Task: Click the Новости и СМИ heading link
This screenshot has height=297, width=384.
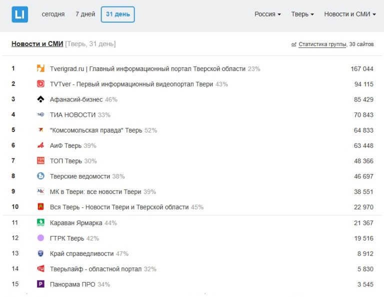Action: click(x=37, y=44)
